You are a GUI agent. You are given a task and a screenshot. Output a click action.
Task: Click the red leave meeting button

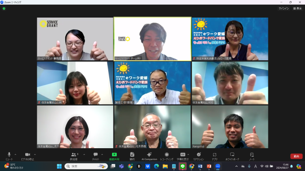296,156
